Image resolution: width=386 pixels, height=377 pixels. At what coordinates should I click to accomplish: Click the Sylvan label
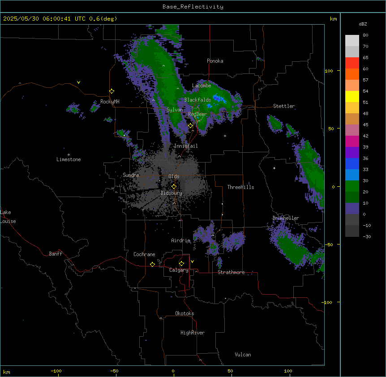175,110
